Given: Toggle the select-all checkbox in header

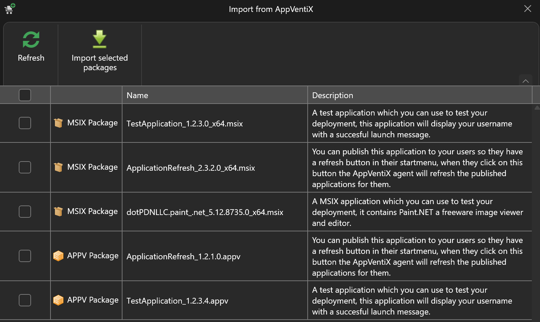Looking at the screenshot, I should click(25, 95).
